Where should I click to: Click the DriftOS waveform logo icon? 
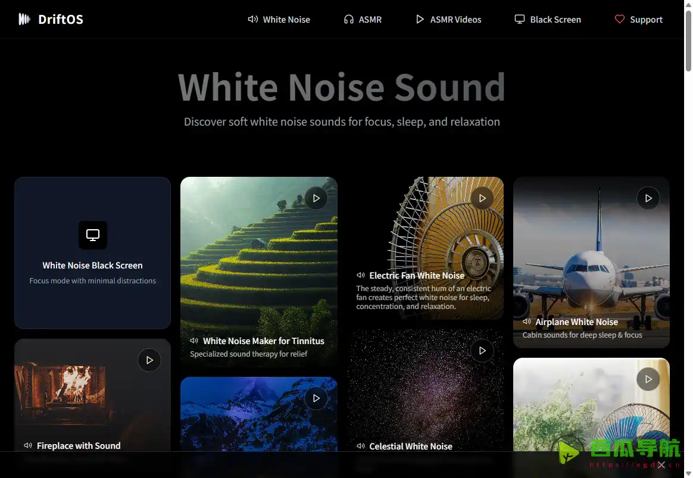tap(24, 19)
